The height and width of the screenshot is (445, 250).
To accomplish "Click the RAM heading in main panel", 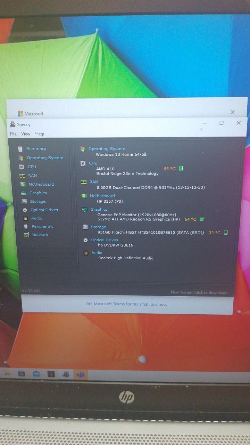I will tap(94, 182).
